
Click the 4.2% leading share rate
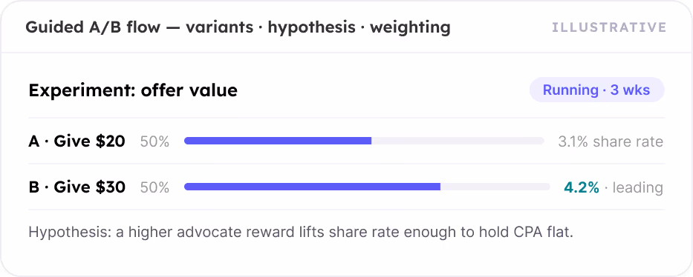click(582, 187)
